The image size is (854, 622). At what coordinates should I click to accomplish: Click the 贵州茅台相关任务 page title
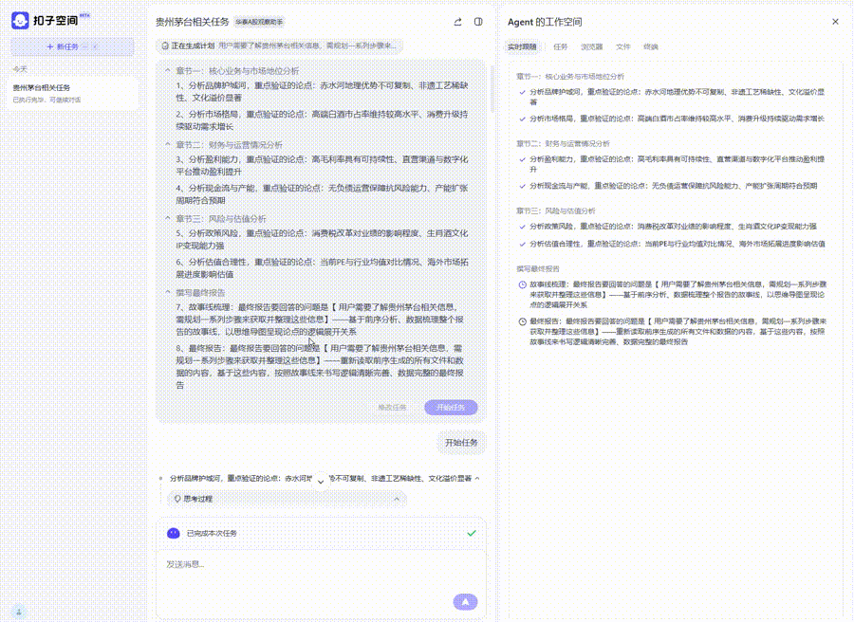(x=193, y=22)
